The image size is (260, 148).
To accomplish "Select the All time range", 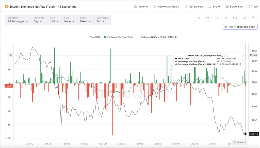I will (x=245, y=18).
